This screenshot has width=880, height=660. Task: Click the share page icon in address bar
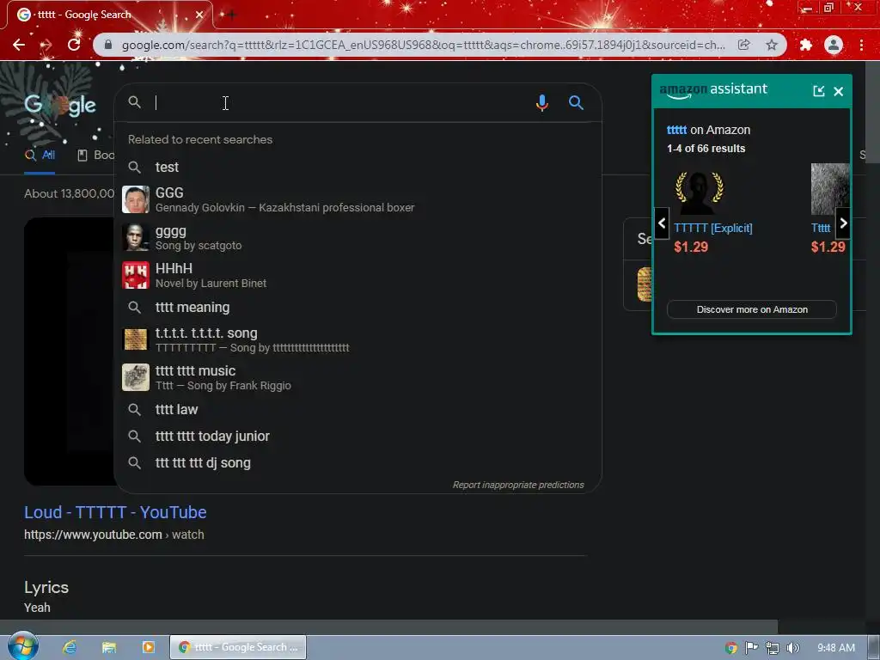743,45
